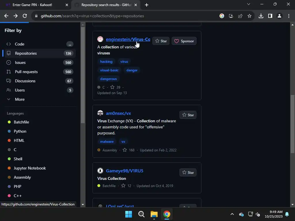Click the virus topic tag

(124, 62)
